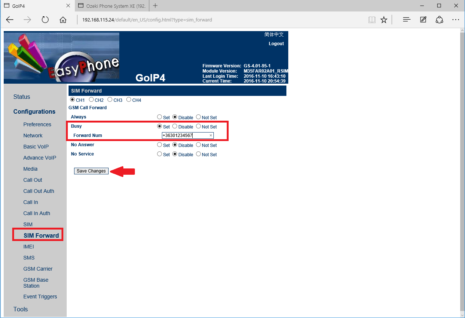Open the GSM Carrier page
The width and height of the screenshot is (465, 318).
[38, 269]
